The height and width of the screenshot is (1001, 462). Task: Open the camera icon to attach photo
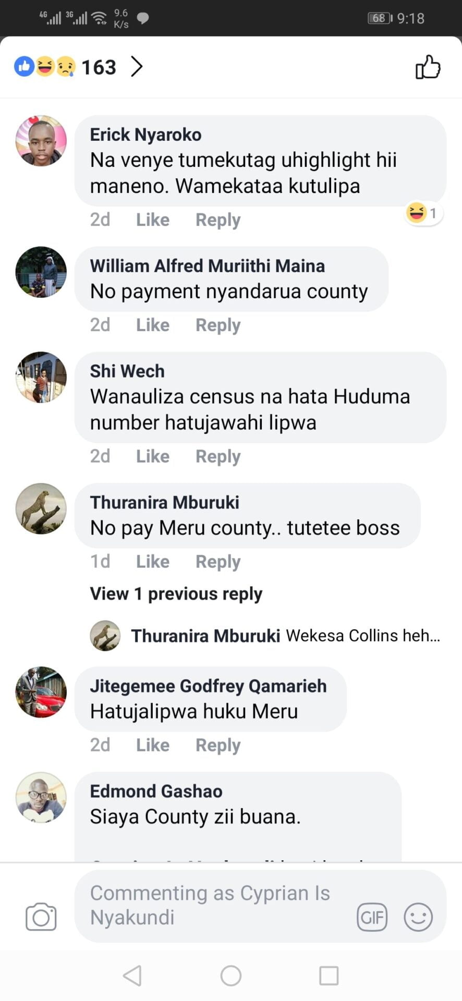(41, 917)
